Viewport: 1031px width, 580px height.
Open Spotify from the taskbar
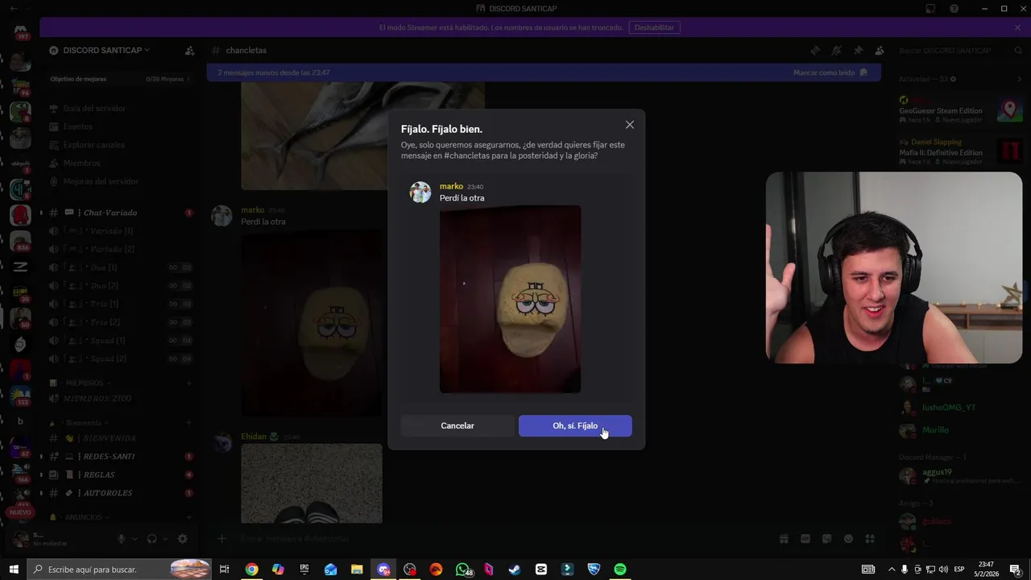[620, 570]
